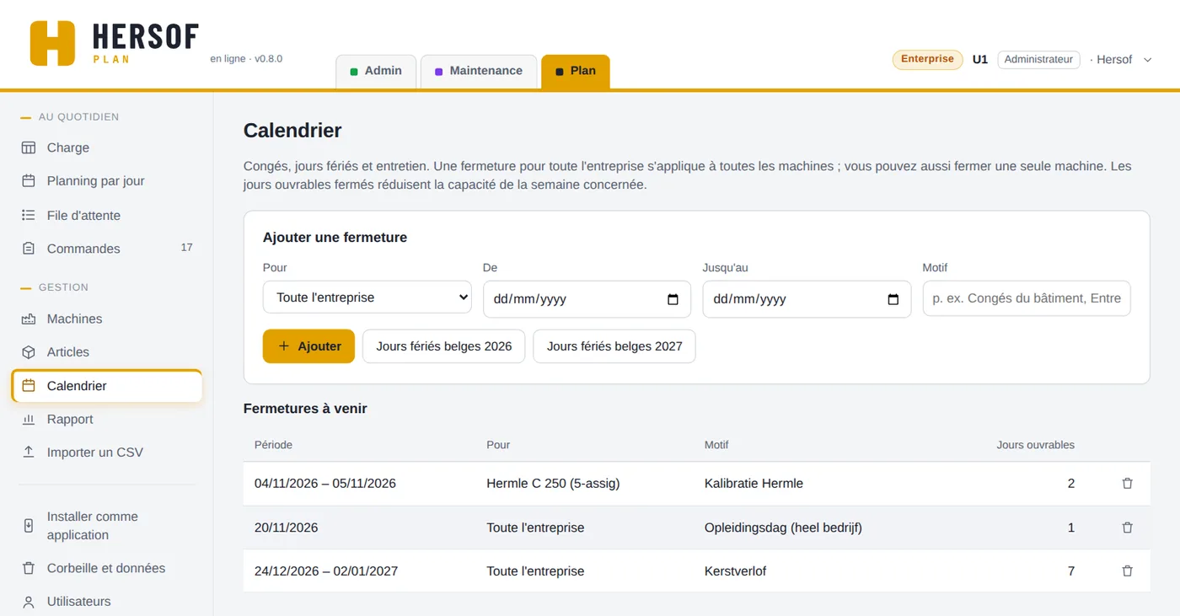Open the calendar picker in the De field

click(673, 299)
